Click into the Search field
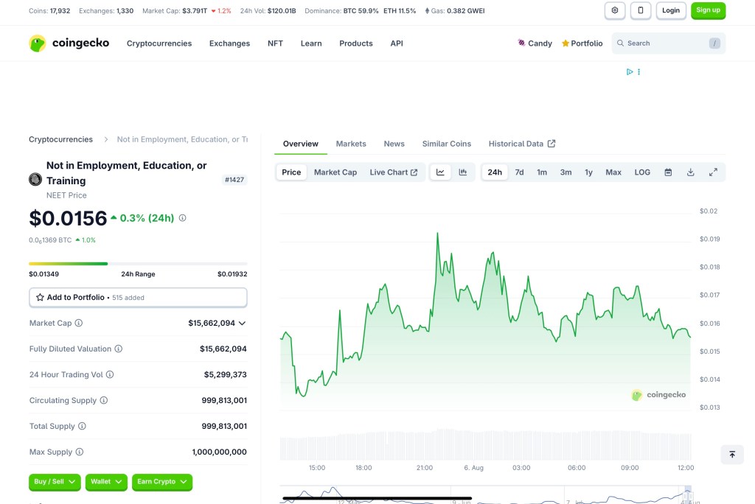 coord(664,43)
